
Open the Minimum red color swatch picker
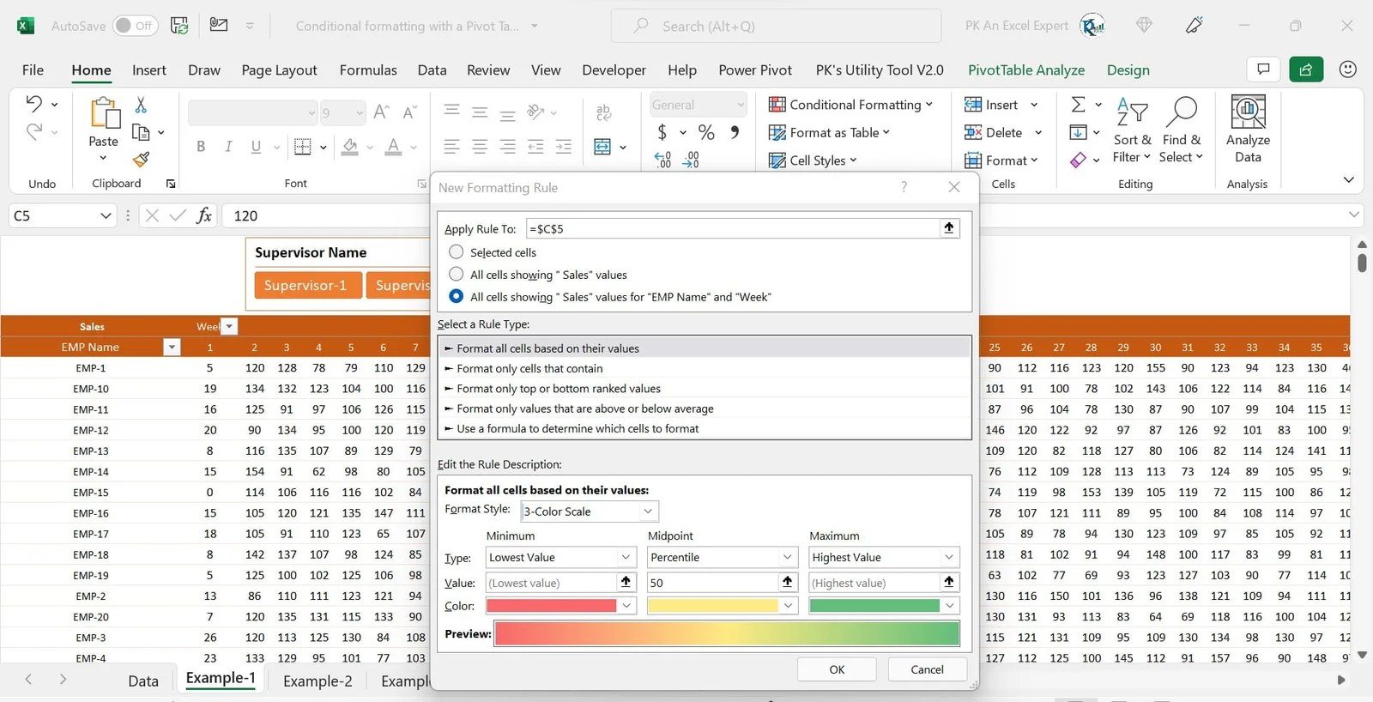560,606
